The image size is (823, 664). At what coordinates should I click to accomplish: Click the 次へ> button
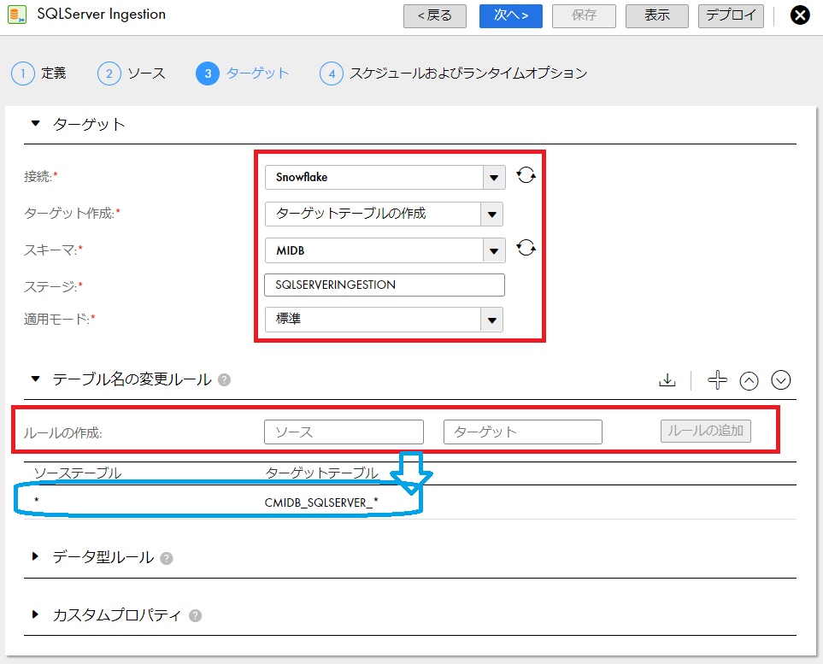pos(511,15)
